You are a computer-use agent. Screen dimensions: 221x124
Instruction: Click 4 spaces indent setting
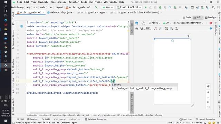tap(197, 123)
